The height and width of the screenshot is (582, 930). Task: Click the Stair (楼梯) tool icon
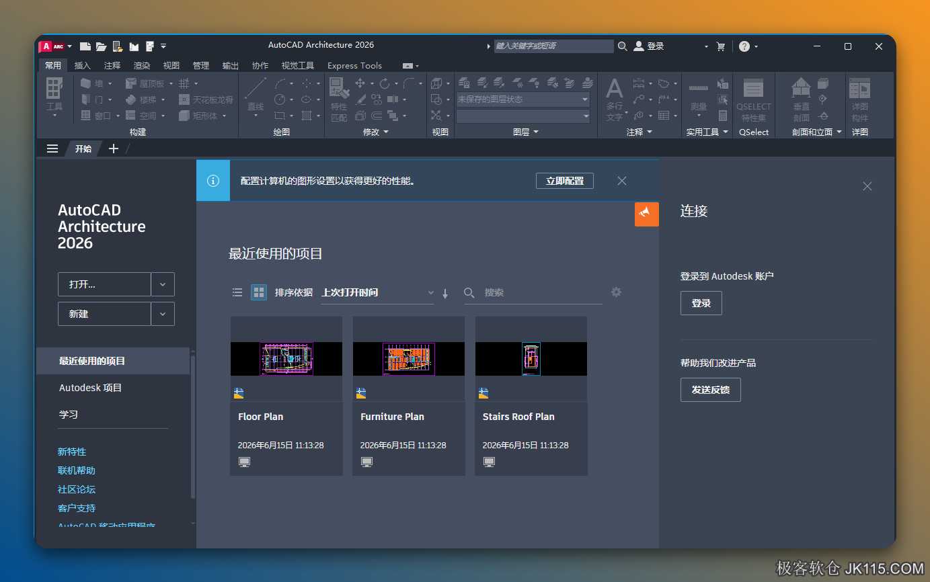point(131,99)
